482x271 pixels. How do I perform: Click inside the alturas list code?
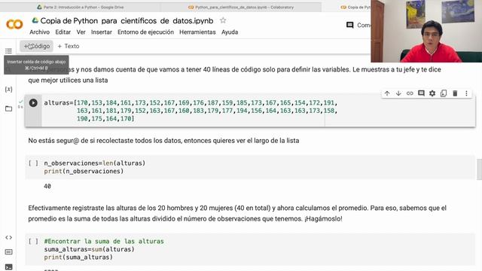191,111
